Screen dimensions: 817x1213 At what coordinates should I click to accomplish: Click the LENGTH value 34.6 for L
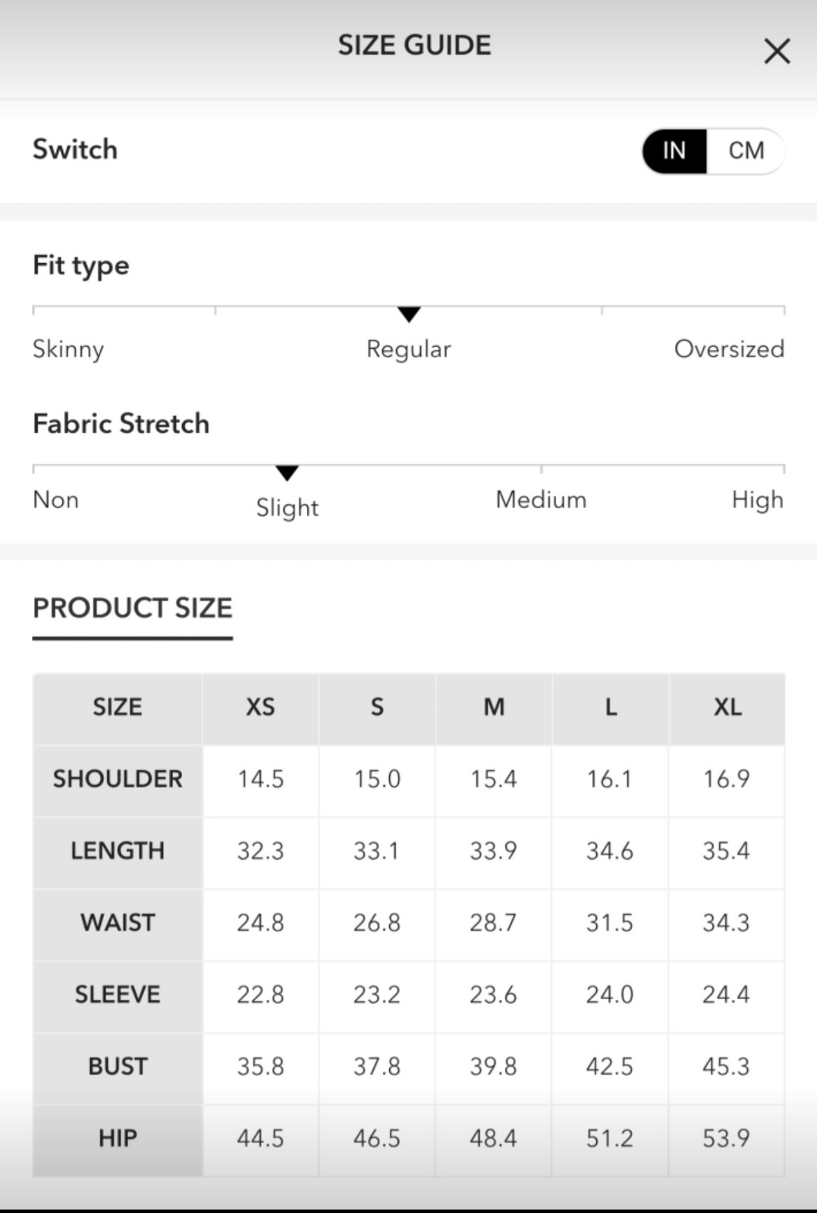coord(610,851)
